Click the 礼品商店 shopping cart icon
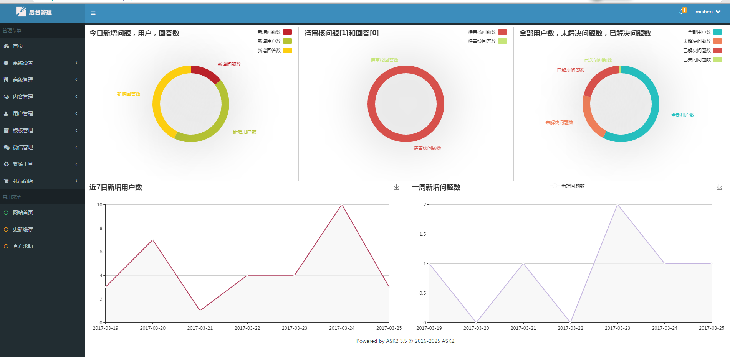This screenshot has width=730, height=357. (6, 181)
